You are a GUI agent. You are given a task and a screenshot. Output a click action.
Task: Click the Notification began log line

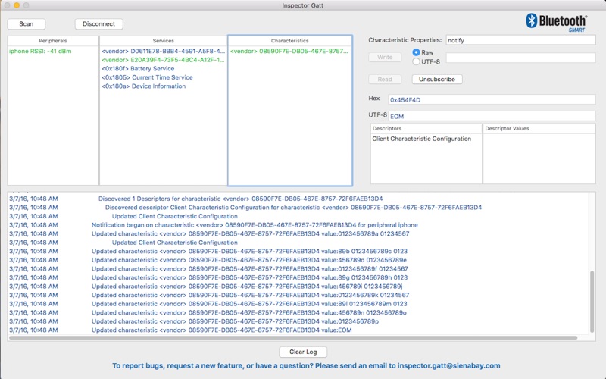[255, 225]
